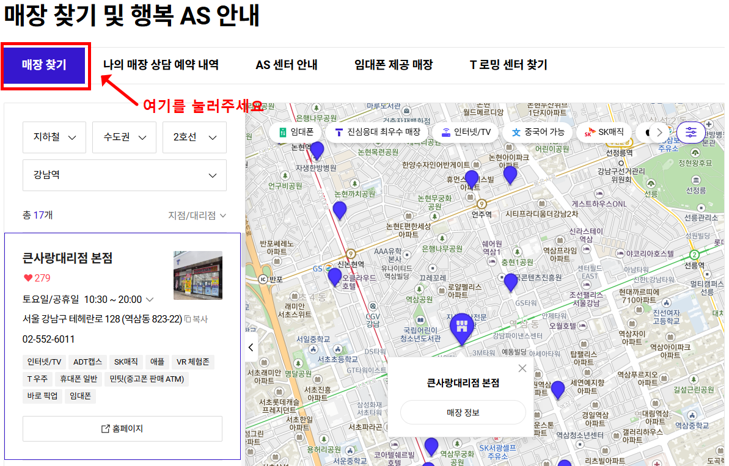Open the 큰사랑대리점 본점 store photo
The image size is (729, 466).
tap(197, 275)
